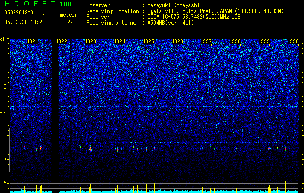Click the Receiver label

tap(98, 17)
